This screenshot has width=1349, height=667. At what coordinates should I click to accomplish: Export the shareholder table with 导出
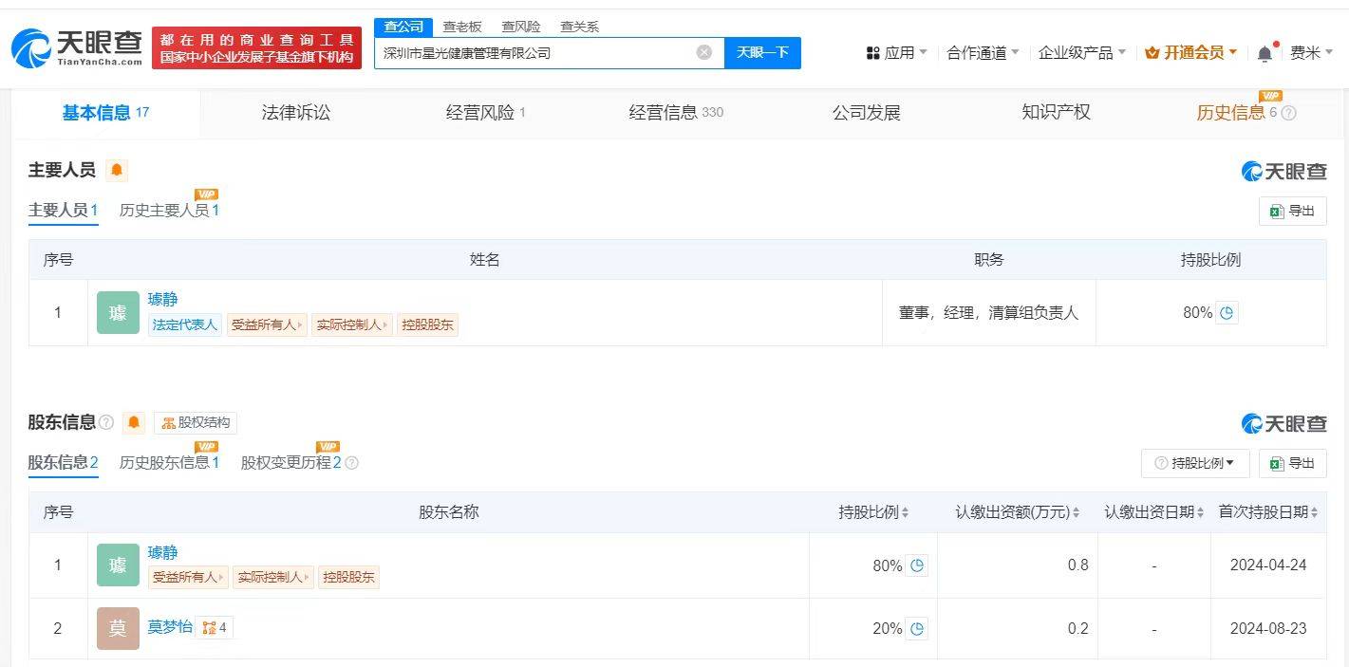click(x=1292, y=463)
